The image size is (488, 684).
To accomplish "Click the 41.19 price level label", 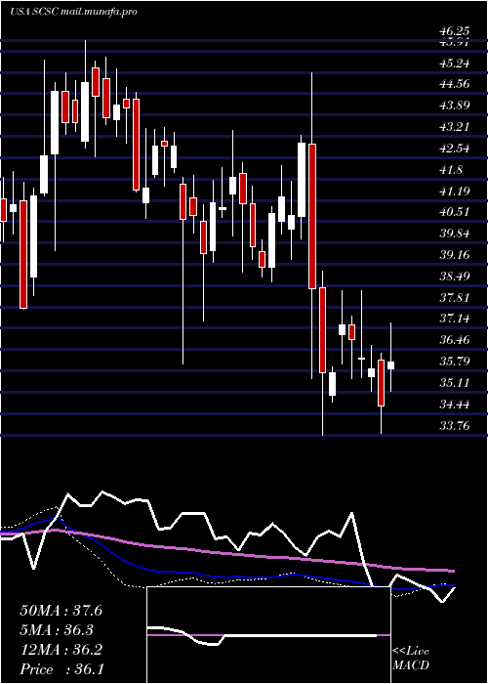I will (x=455, y=192).
